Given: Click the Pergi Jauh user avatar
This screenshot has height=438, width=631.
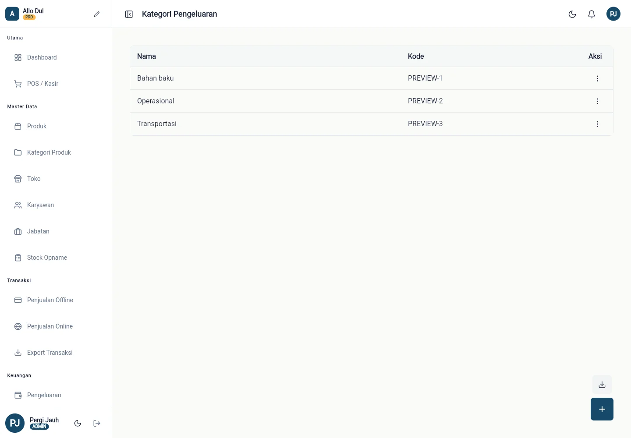Looking at the screenshot, I should 15,423.
